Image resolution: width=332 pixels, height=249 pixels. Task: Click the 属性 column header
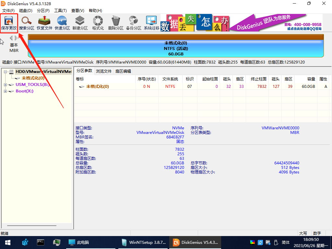pos(323,79)
